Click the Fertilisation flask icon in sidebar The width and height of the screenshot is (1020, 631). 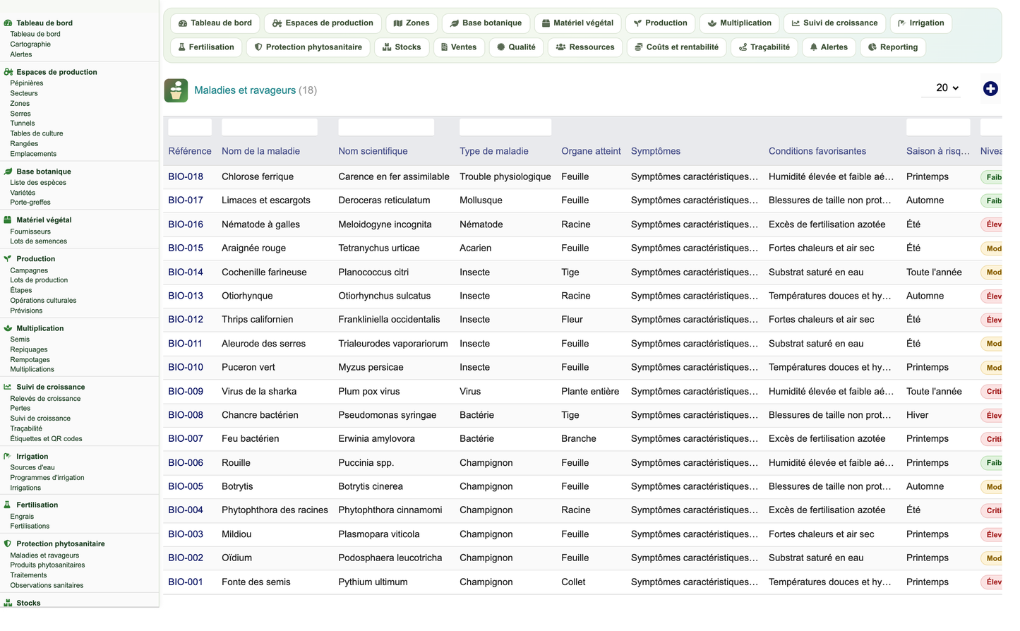click(x=8, y=505)
